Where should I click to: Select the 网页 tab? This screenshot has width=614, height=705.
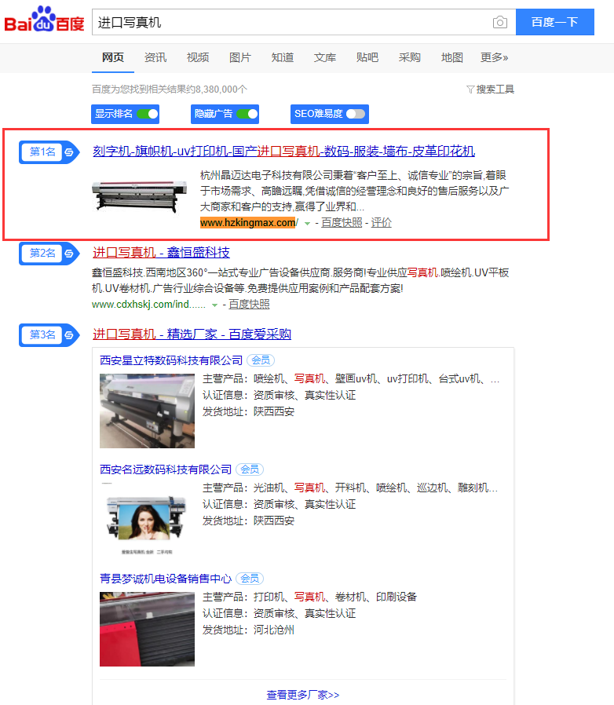tap(113, 57)
